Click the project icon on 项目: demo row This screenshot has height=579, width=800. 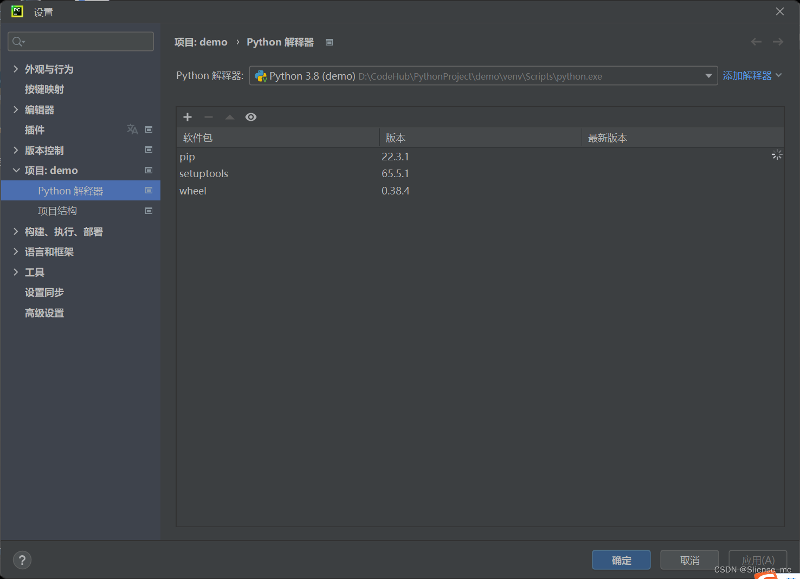pyautogui.click(x=149, y=170)
